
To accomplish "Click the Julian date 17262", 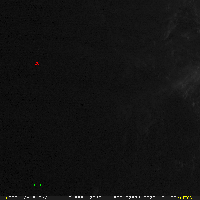I will click(94, 198).
